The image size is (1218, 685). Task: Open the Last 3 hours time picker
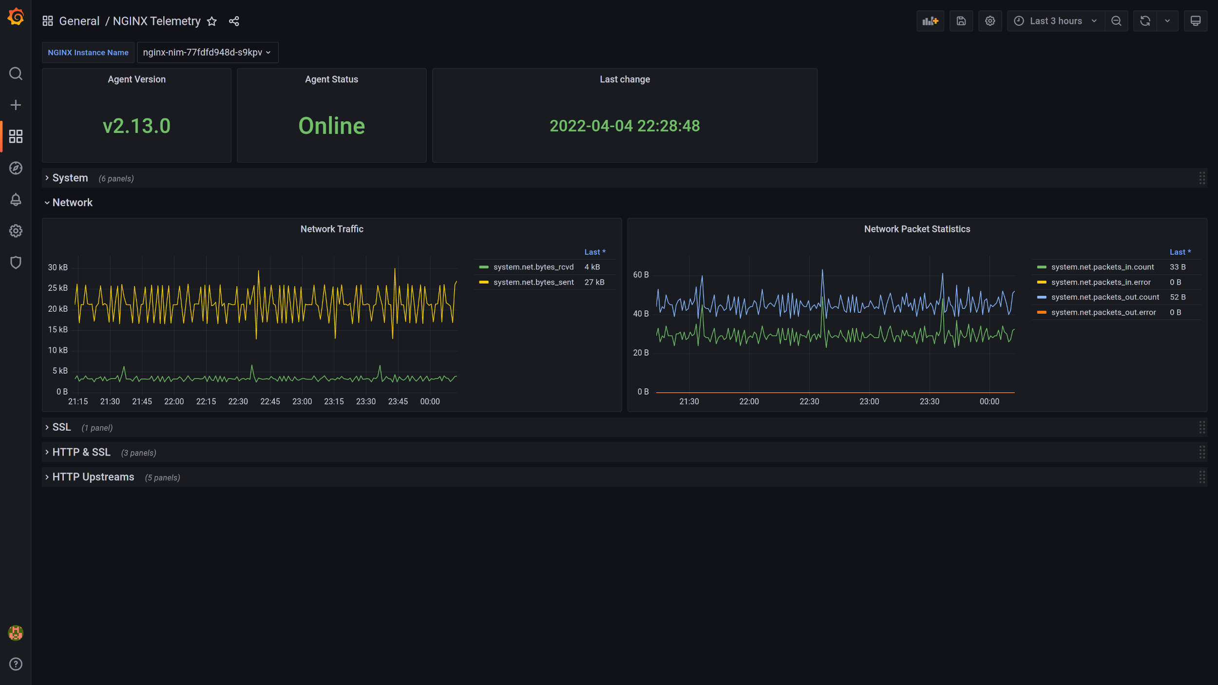coord(1055,21)
